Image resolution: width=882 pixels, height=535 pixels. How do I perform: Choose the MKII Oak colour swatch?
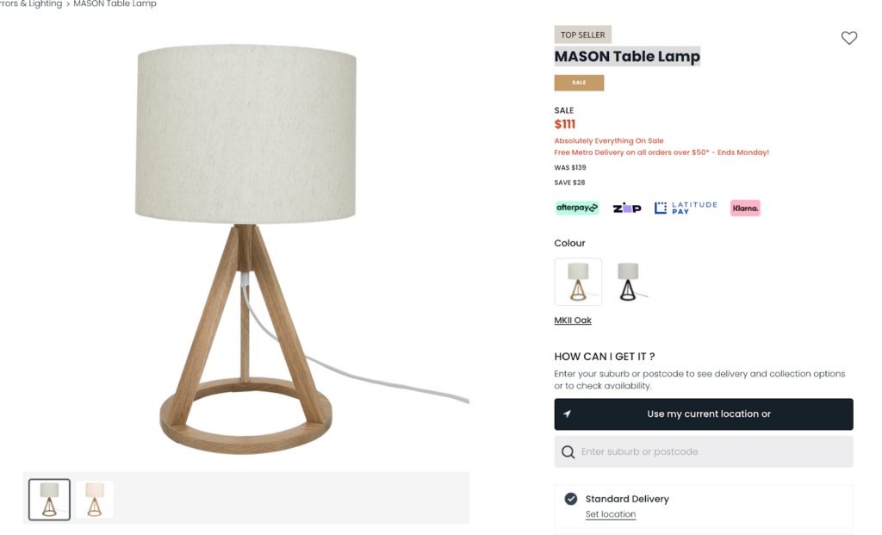click(578, 281)
